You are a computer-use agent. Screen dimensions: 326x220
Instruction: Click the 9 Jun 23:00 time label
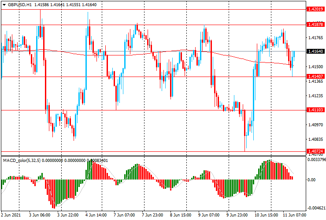237,215
